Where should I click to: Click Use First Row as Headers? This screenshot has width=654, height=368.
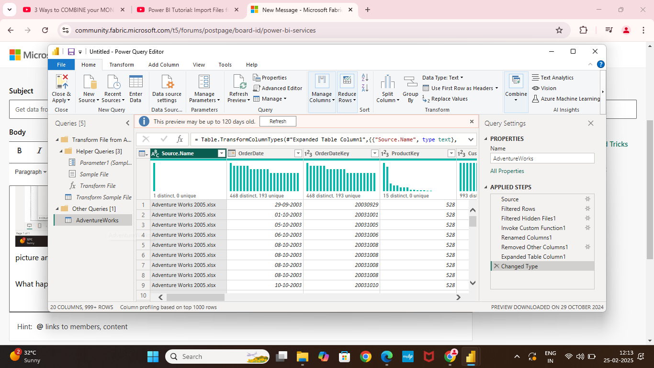click(460, 88)
